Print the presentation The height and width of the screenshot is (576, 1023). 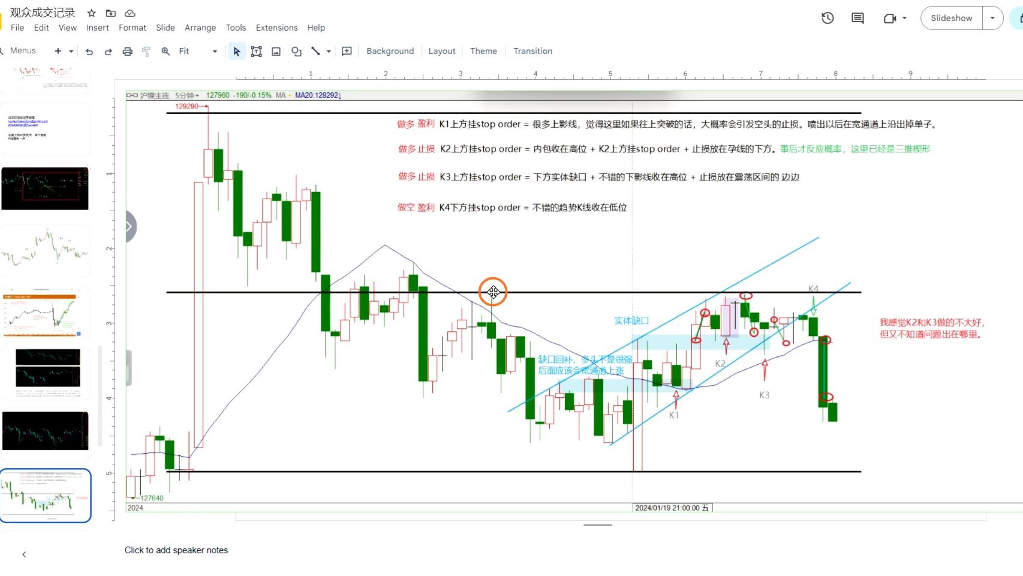127,52
